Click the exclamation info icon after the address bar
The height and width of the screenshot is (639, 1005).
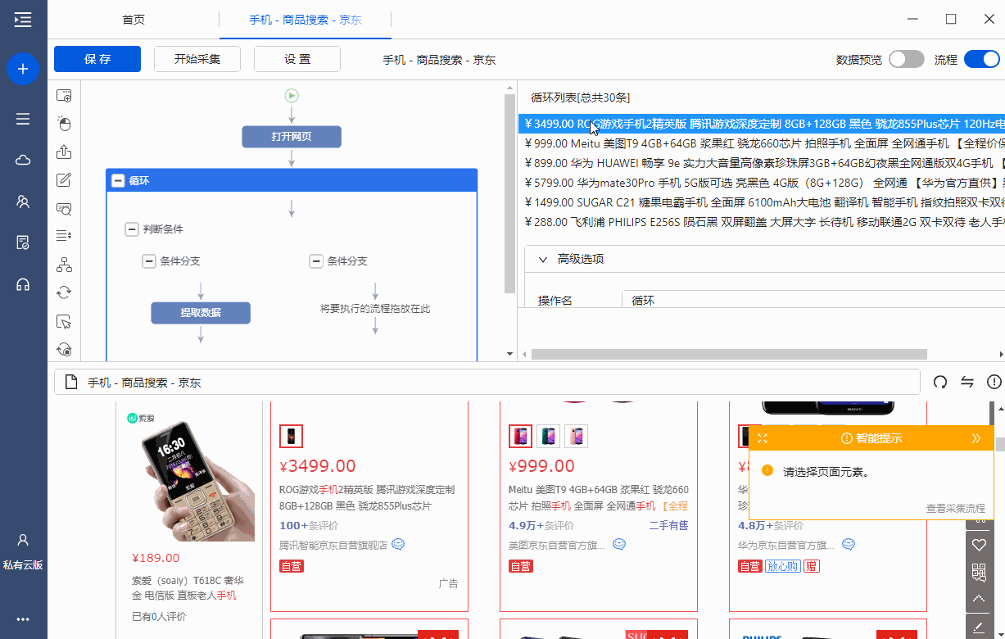[994, 382]
